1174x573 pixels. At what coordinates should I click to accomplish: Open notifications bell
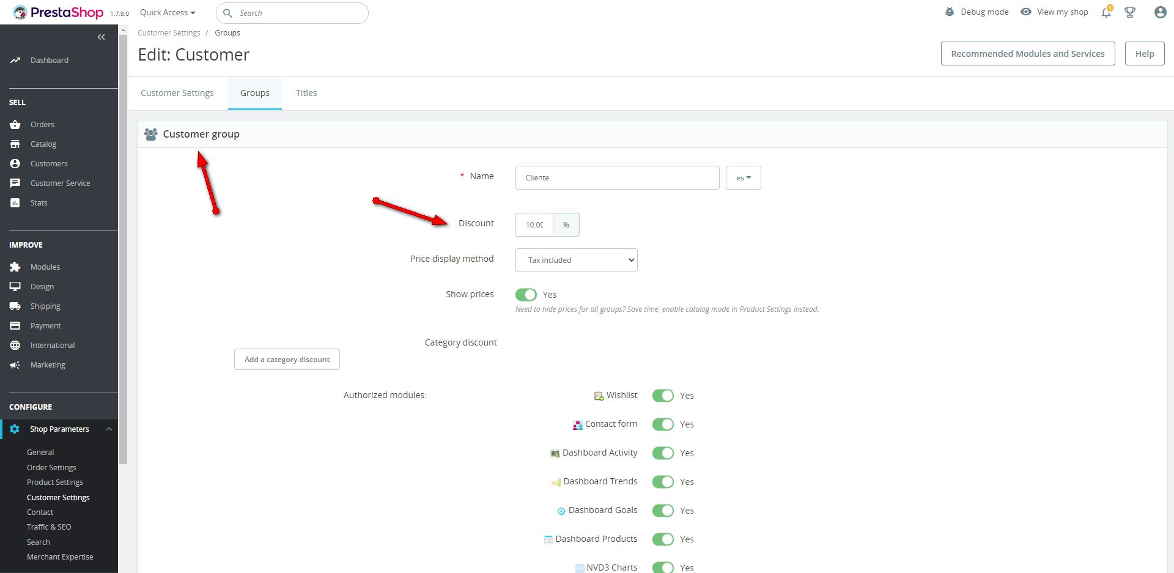pyautogui.click(x=1106, y=12)
